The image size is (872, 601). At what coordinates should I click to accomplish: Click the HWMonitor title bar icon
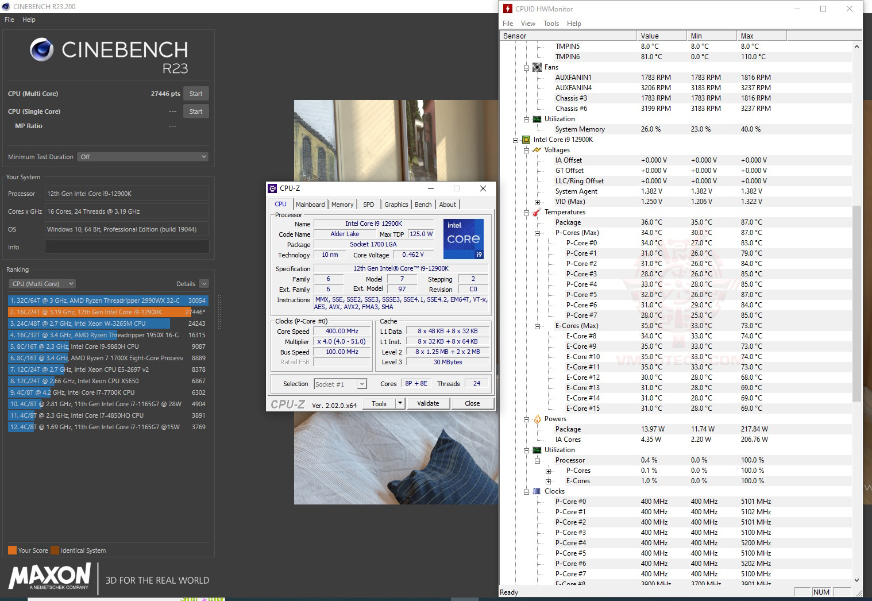pyautogui.click(x=508, y=9)
